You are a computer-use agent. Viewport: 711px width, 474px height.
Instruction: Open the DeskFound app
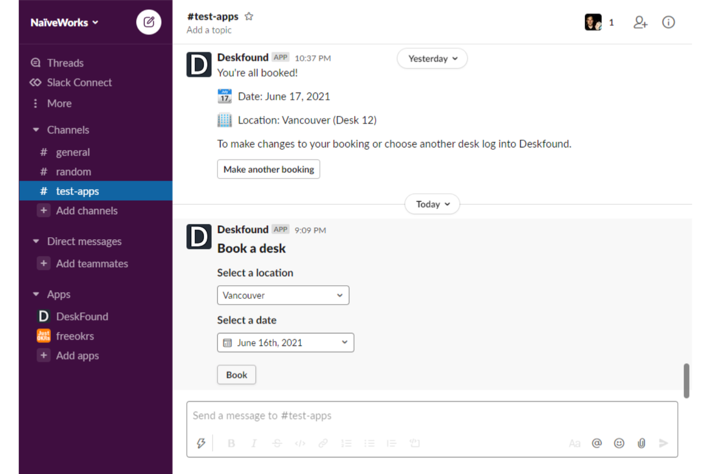pos(96,316)
